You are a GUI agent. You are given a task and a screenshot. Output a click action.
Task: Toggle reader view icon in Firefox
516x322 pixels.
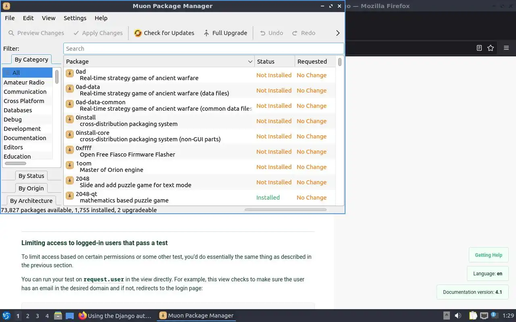[479, 48]
